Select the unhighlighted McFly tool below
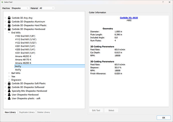173x122 pixels. pos(18,70)
